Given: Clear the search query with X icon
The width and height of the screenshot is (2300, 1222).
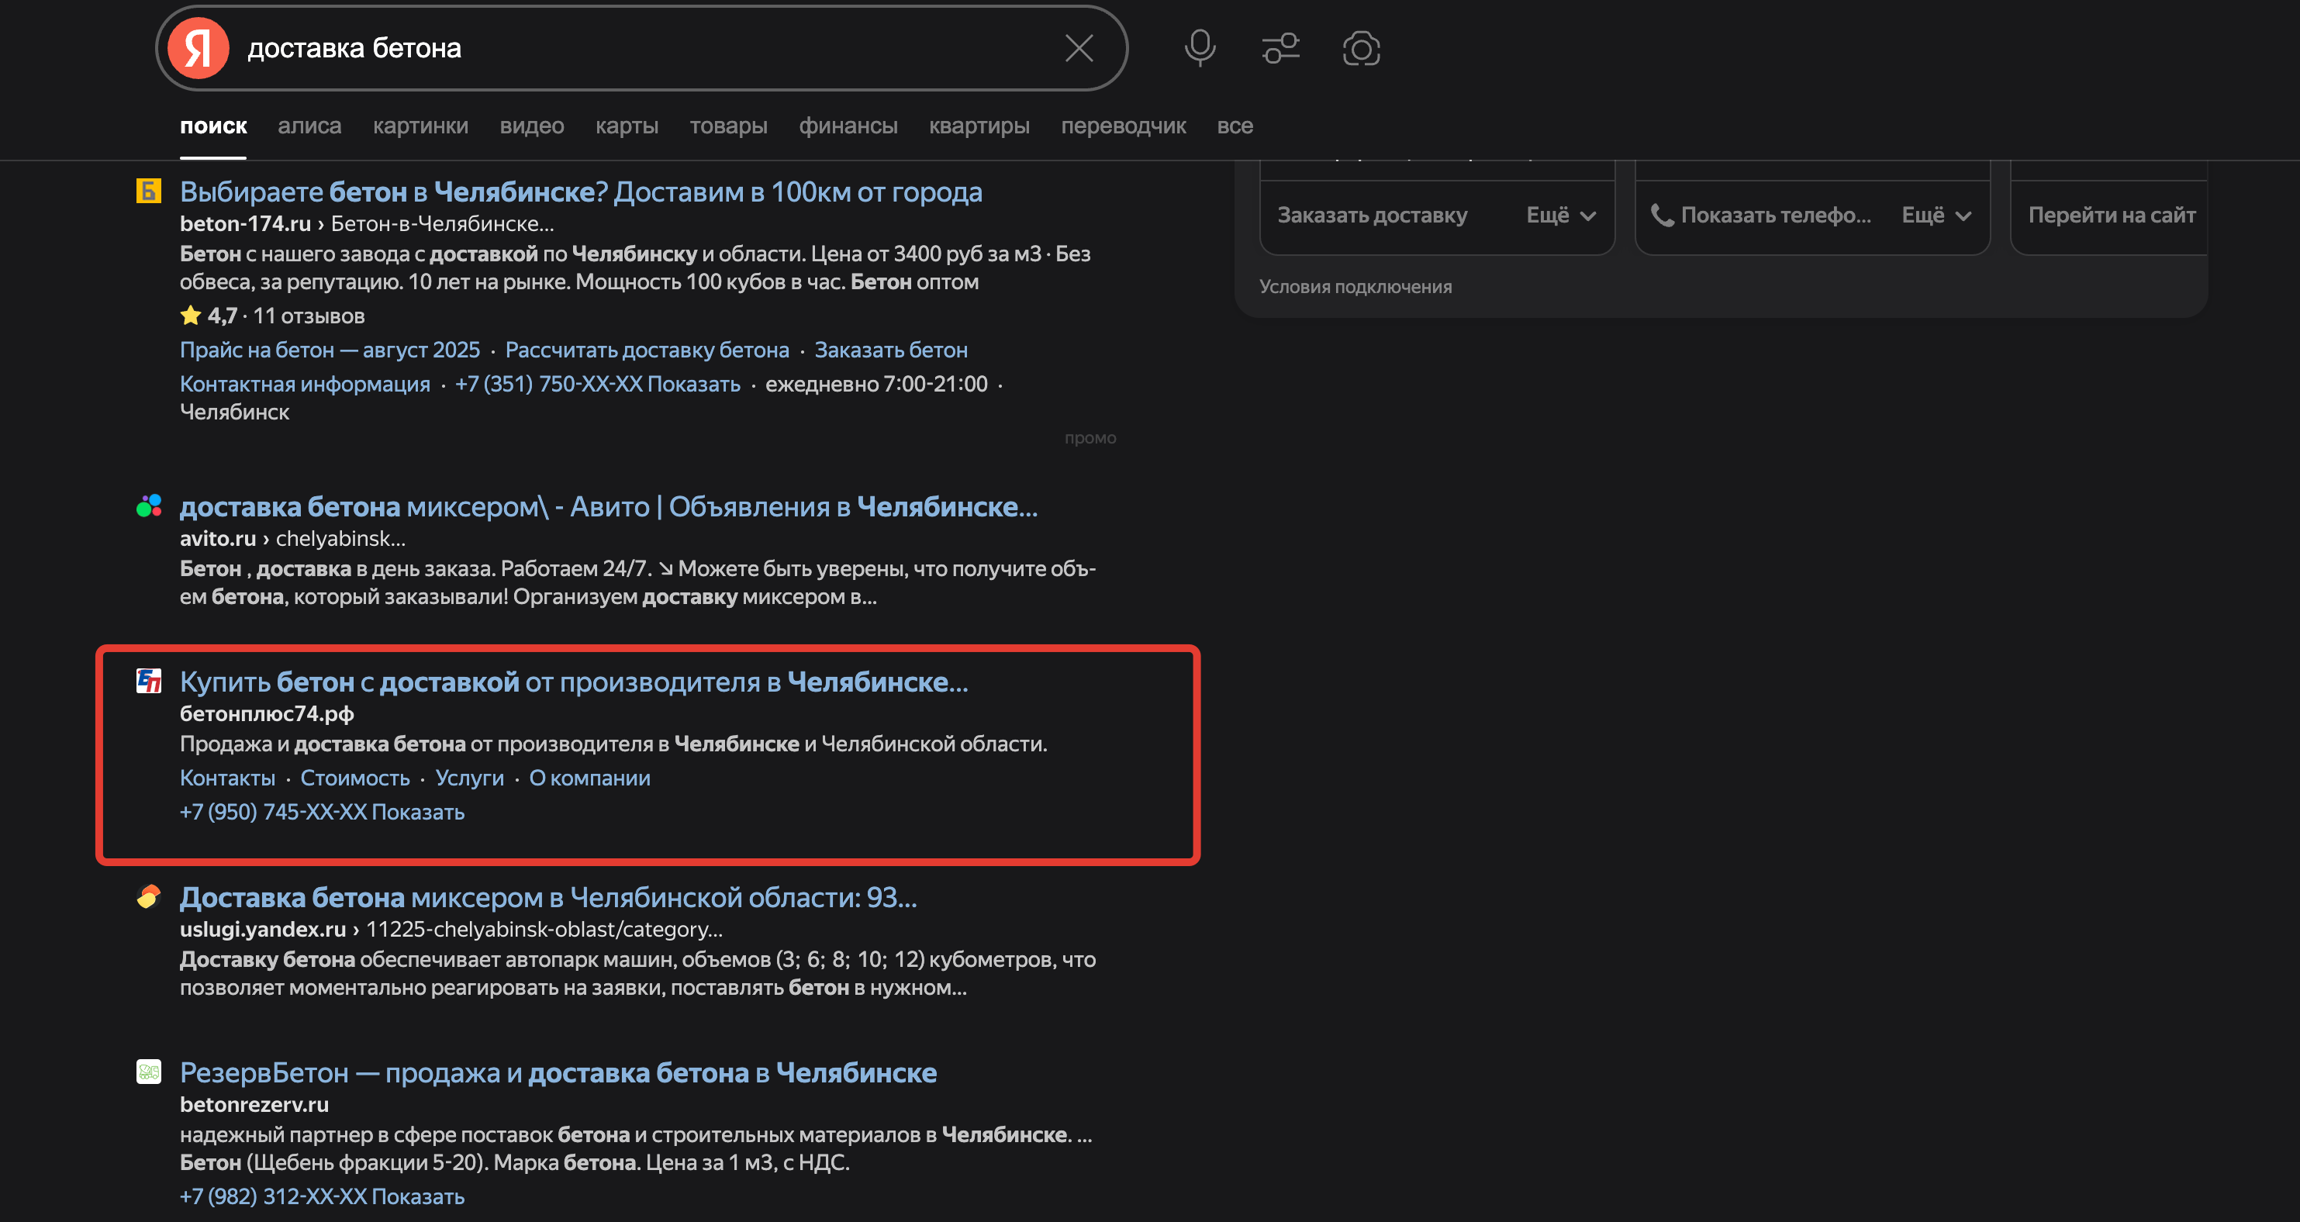Looking at the screenshot, I should pyautogui.click(x=1079, y=48).
